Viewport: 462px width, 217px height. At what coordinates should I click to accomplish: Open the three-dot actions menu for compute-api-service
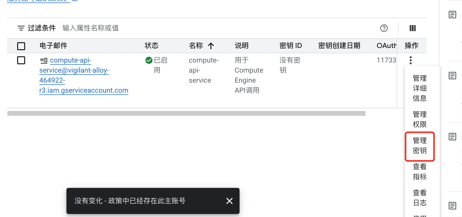pyautogui.click(x=410, y=60)
